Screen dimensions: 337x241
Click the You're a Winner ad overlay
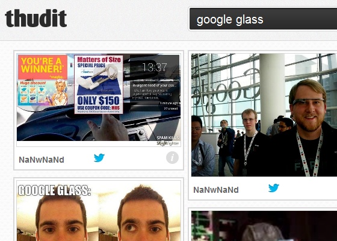pyautogui.click(x=43, y=80)
